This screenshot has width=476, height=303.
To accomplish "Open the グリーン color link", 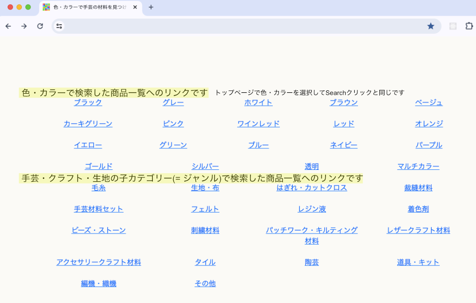I will pos(173,145).
